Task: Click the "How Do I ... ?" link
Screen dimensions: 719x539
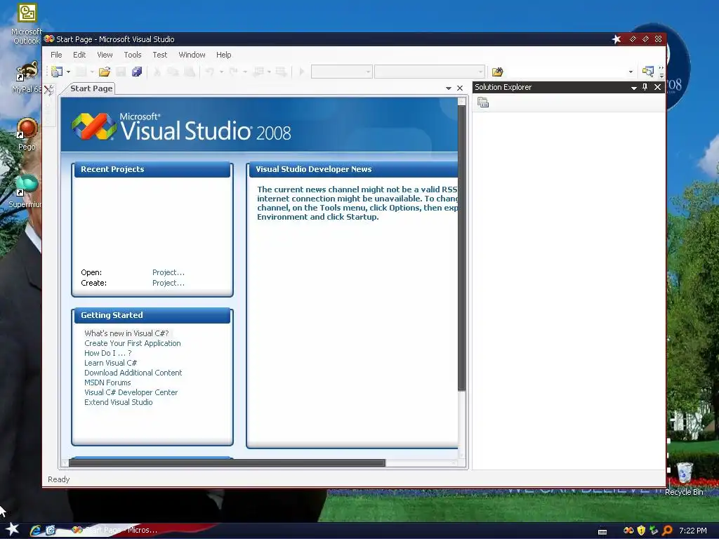Action: pos(107,353)
